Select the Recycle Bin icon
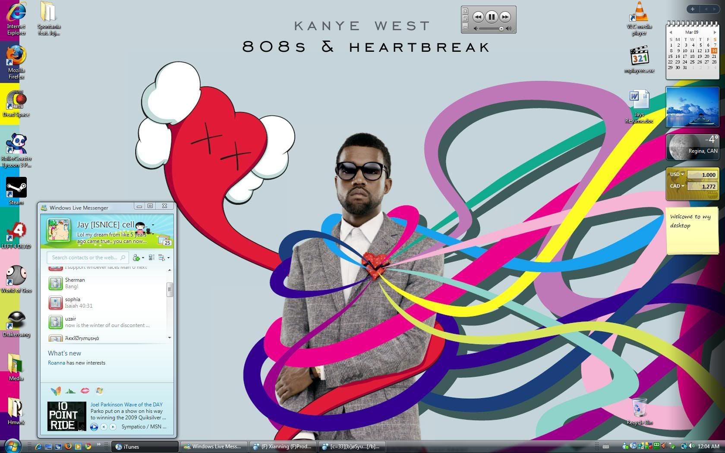The width and height of the screenshot is (725, 453). tap(639, 412)
